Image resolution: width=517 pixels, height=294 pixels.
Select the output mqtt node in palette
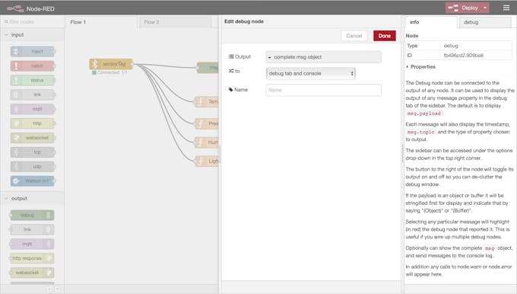click(32, 244)
